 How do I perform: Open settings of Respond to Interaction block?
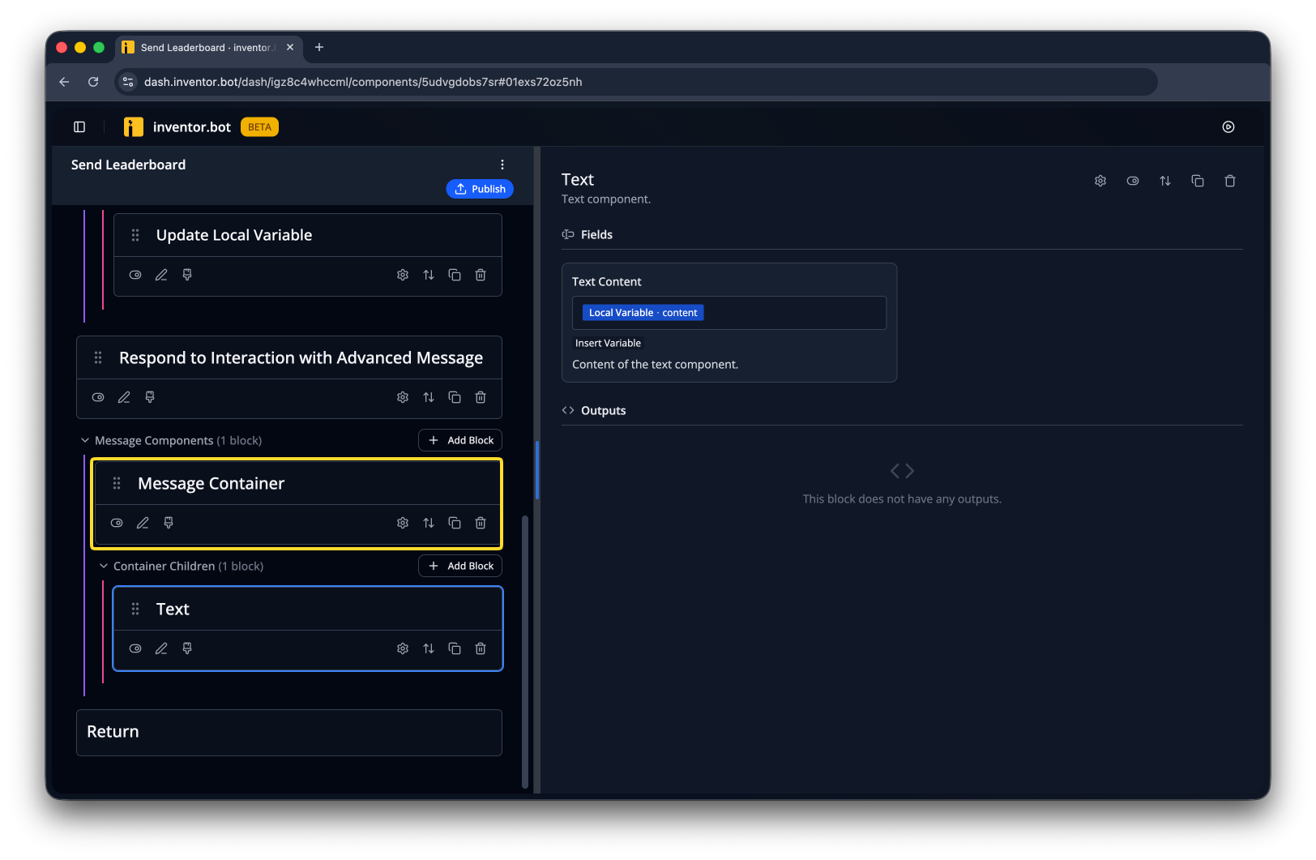pos(403,398)
